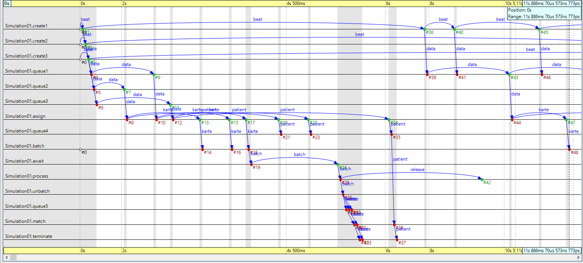Click event #21 on the queue4 axis
The image size is (583, 263).
point(281,134)
